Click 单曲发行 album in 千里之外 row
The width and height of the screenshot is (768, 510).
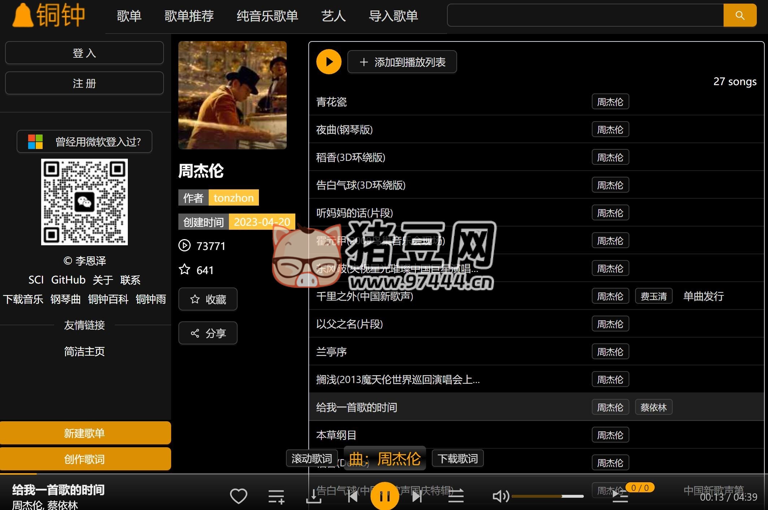(x=703, y=296)
